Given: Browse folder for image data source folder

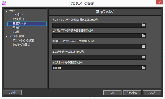Looking at the screenshot, I should tap(144, 46).
